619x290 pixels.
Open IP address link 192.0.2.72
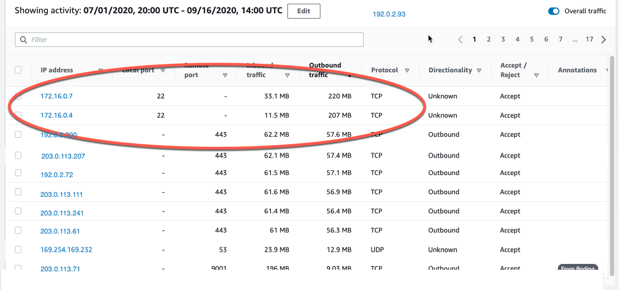pos(56,175)
